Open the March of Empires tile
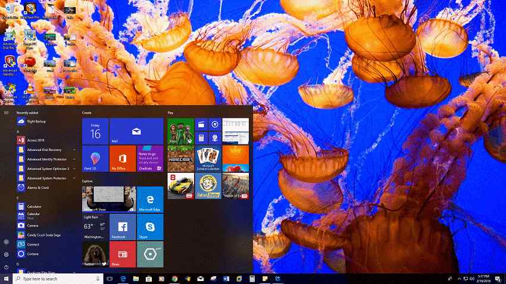Screen dimensions: 506x284 [236, 186]
